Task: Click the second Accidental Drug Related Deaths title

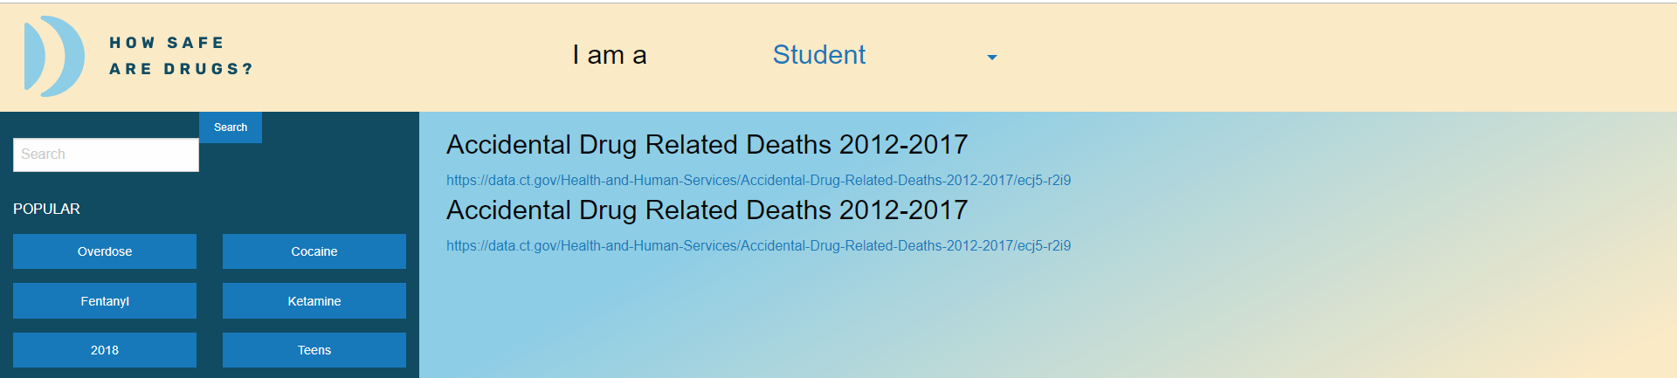Action: 707,210
